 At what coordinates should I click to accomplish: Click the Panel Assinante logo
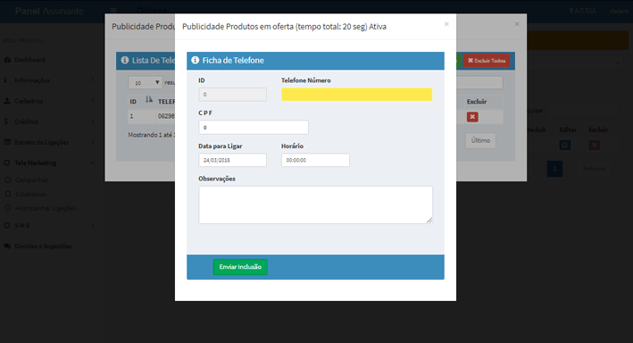click(x=49, y=11)
